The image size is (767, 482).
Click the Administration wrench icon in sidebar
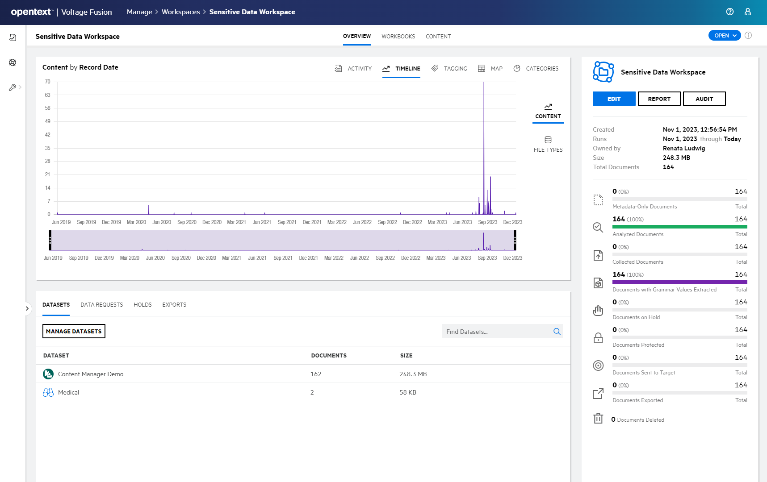[x=12, y=87]
